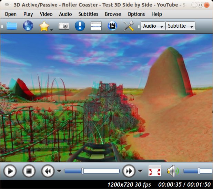Click the window title bar text
This screenshot has width=213, height=189.
[100, 5]
